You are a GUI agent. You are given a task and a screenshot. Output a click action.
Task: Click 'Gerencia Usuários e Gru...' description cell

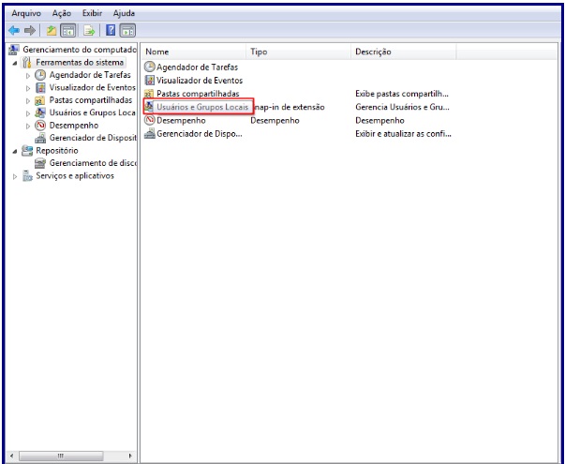pos(402,107)
